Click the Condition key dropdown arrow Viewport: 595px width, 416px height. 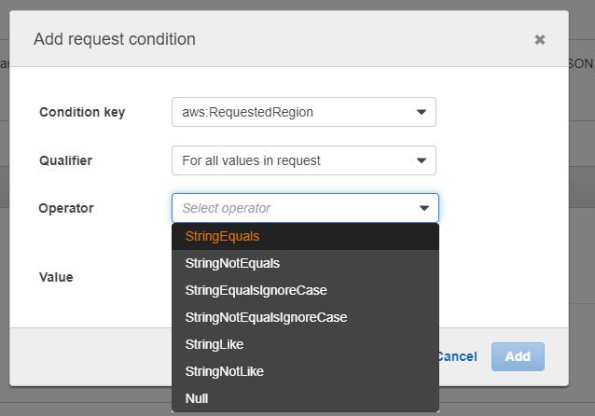(x=422, y=112)
